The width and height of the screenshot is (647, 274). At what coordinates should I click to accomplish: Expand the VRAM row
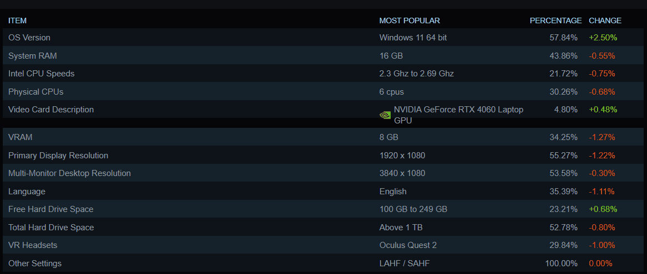[x=323, y=137]
